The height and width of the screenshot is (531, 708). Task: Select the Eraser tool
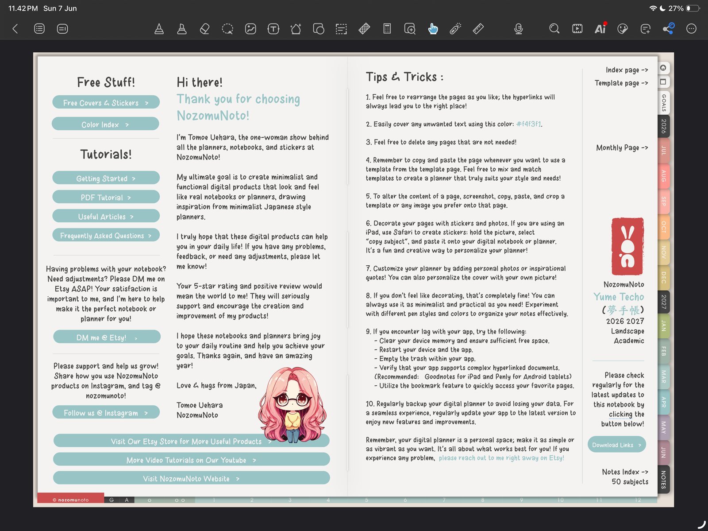click(x=204, y=29)
